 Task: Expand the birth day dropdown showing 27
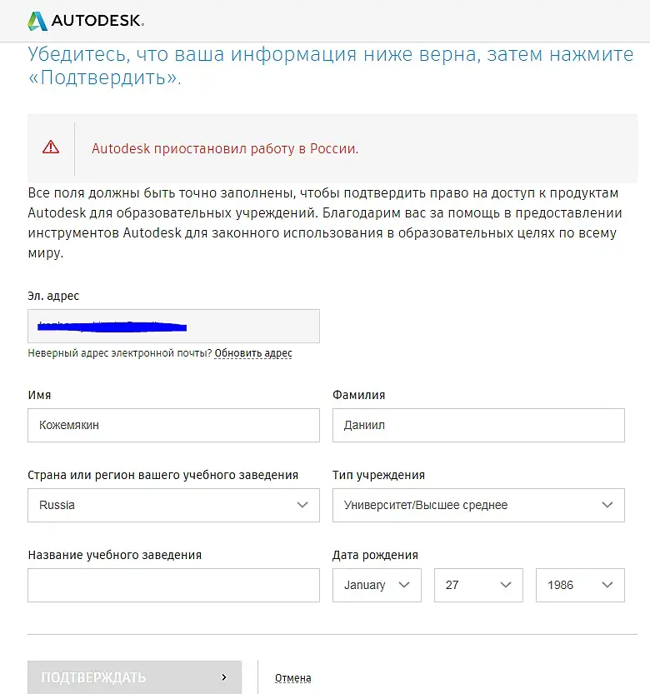(477, 585)
